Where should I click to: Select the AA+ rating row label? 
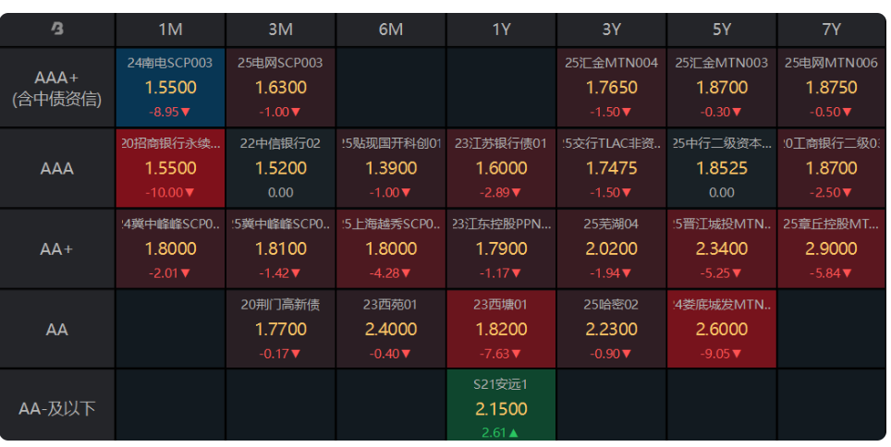(x=57, y=249)
